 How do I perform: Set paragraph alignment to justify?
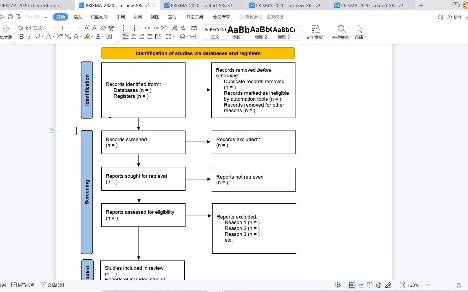[150, 36]
